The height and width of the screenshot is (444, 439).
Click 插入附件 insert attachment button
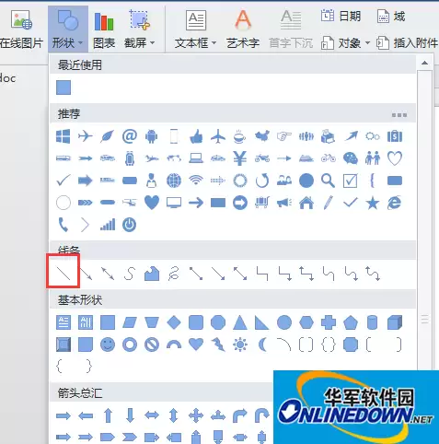(x=407, y=43)
